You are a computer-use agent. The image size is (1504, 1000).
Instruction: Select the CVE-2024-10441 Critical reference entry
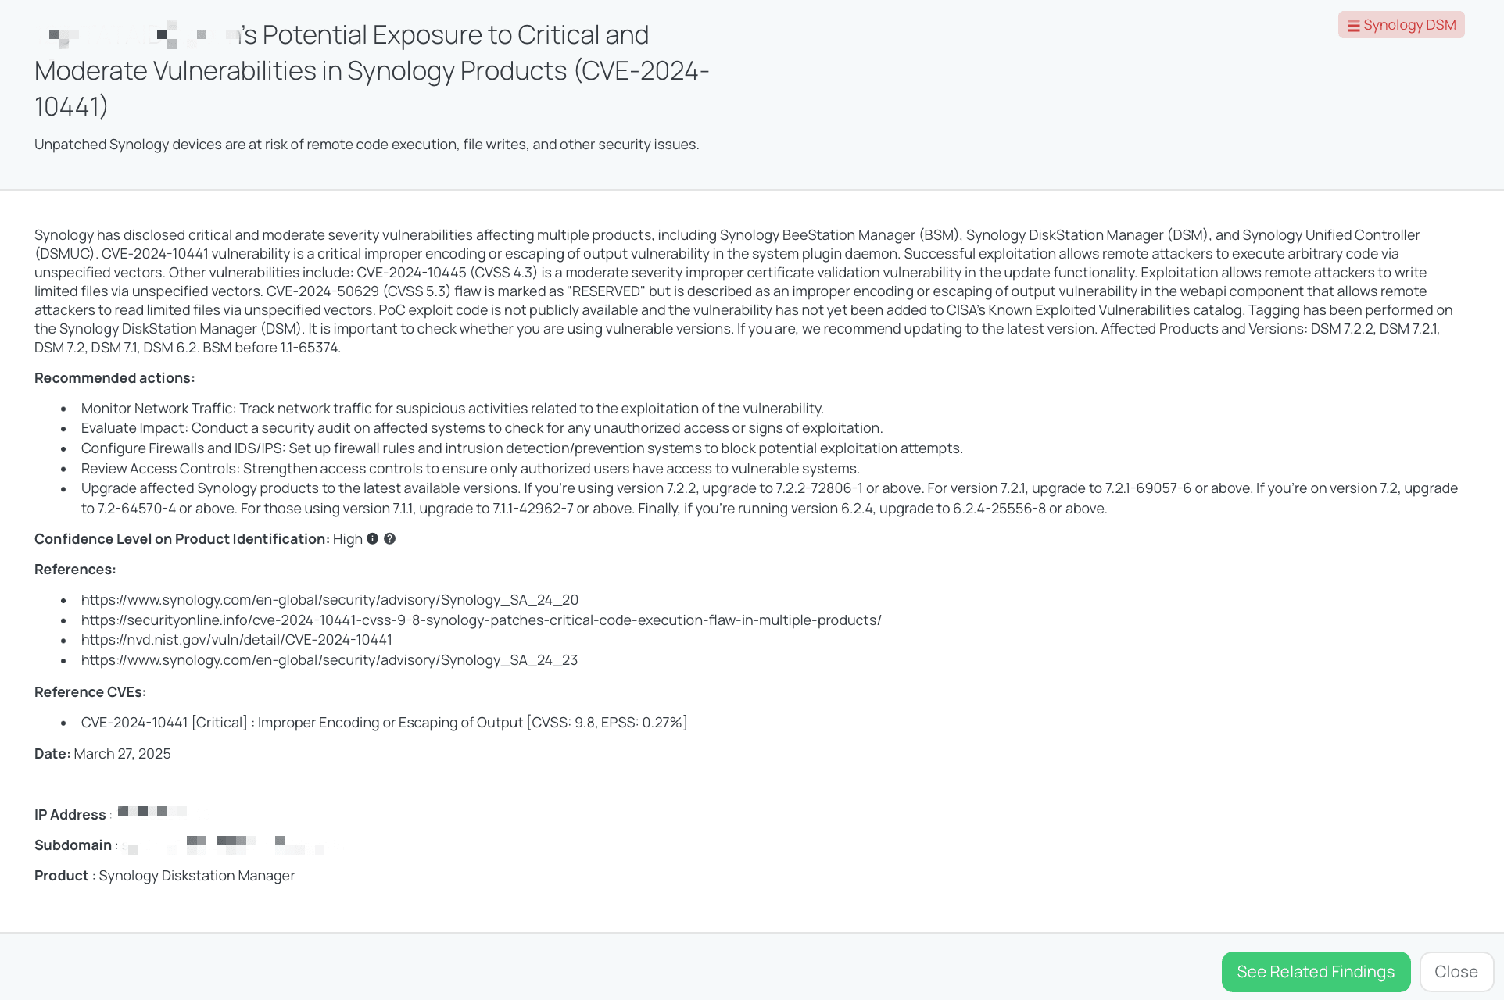[x=384, y=723]
